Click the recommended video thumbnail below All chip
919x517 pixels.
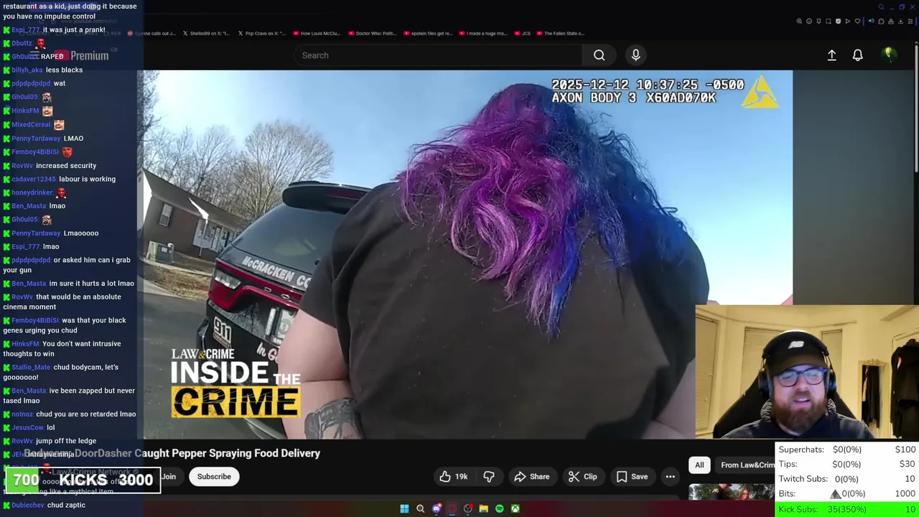731,492
